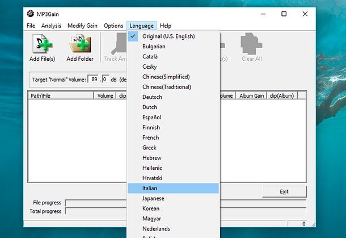
Task: Sort by the Volume column header
Action: pos(105,95)
